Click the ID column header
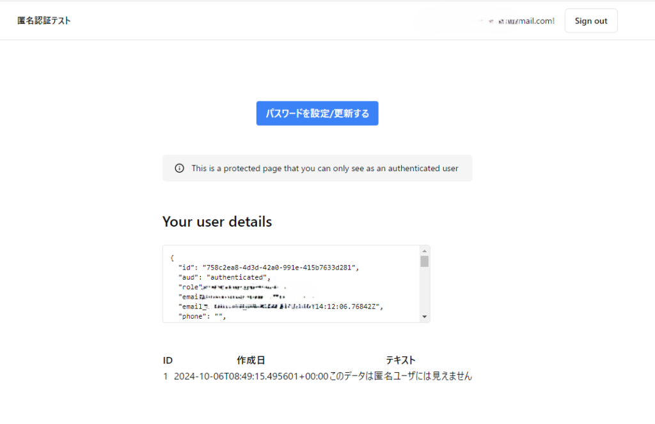Image resolution: width=655 pixels, height=424 pixels. tap(168, 360)
